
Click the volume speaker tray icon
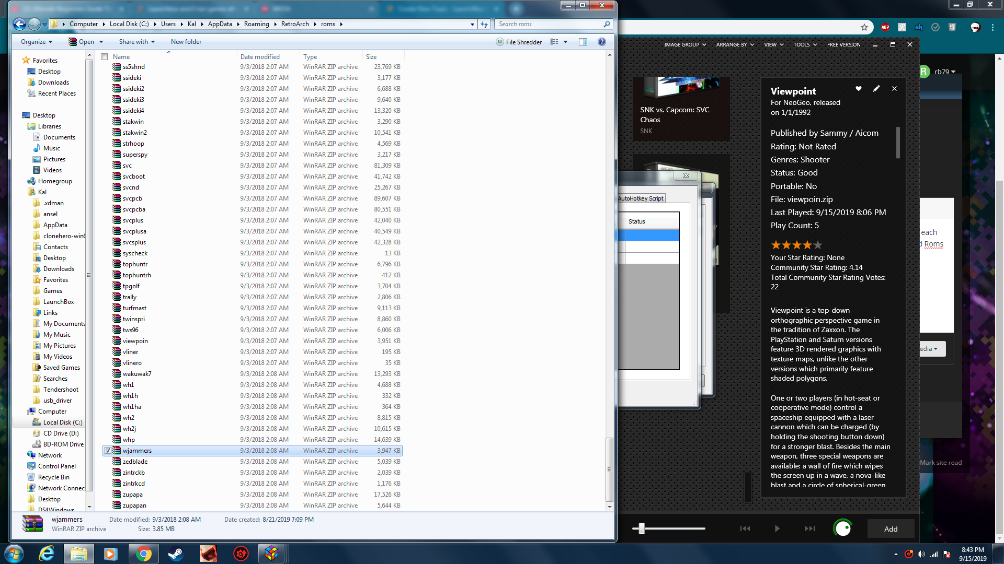point(921,554)
